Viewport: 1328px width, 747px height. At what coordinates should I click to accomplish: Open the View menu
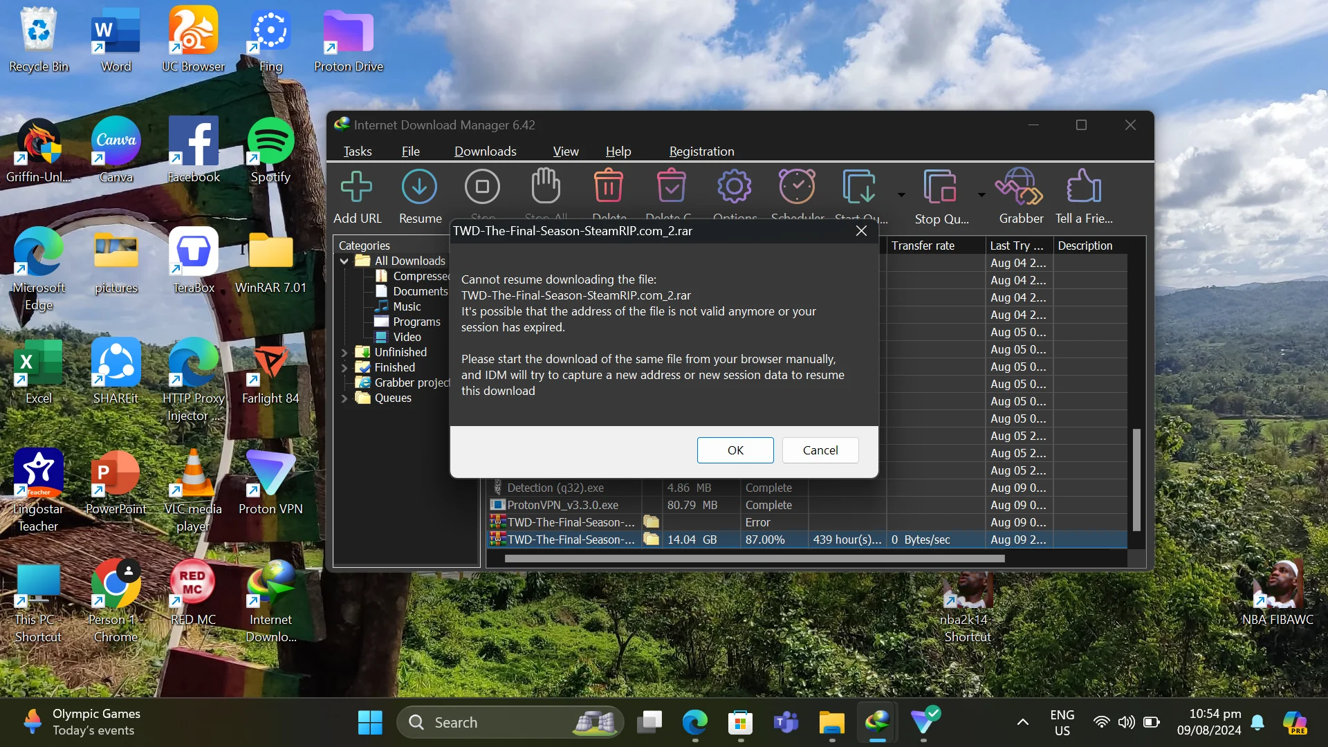coord(565,151)
